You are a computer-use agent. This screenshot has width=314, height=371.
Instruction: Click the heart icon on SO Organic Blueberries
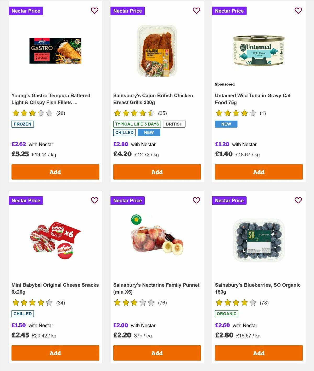[x=298, y=200]
